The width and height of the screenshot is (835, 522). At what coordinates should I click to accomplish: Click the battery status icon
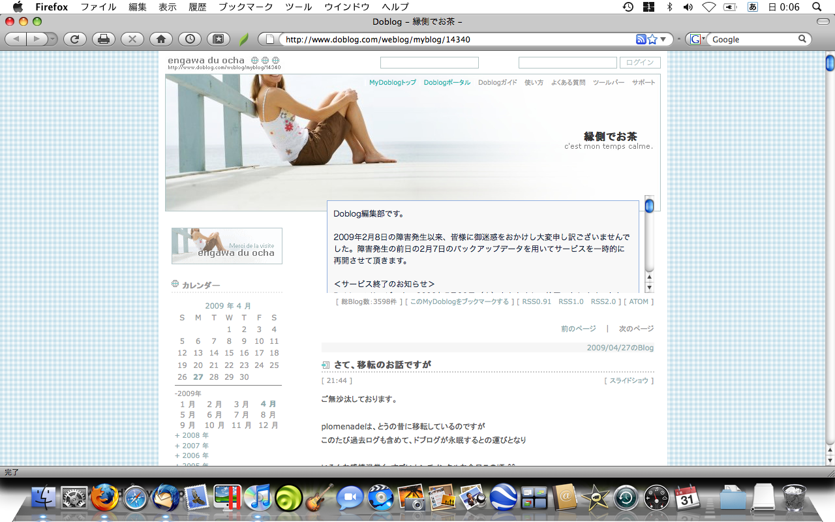731,7
